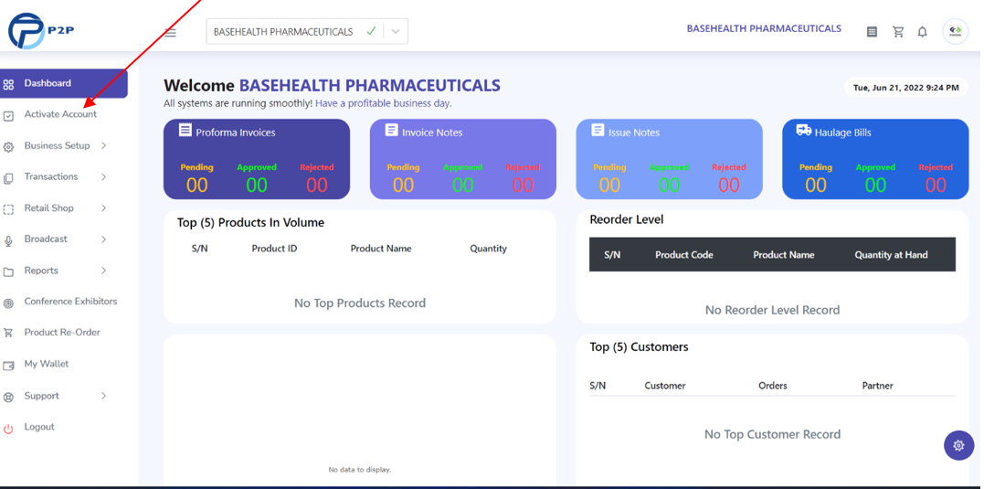Screen dimensions: 984x489
Task: Expand the Reports chevron
Action: (x=103, y=271)
